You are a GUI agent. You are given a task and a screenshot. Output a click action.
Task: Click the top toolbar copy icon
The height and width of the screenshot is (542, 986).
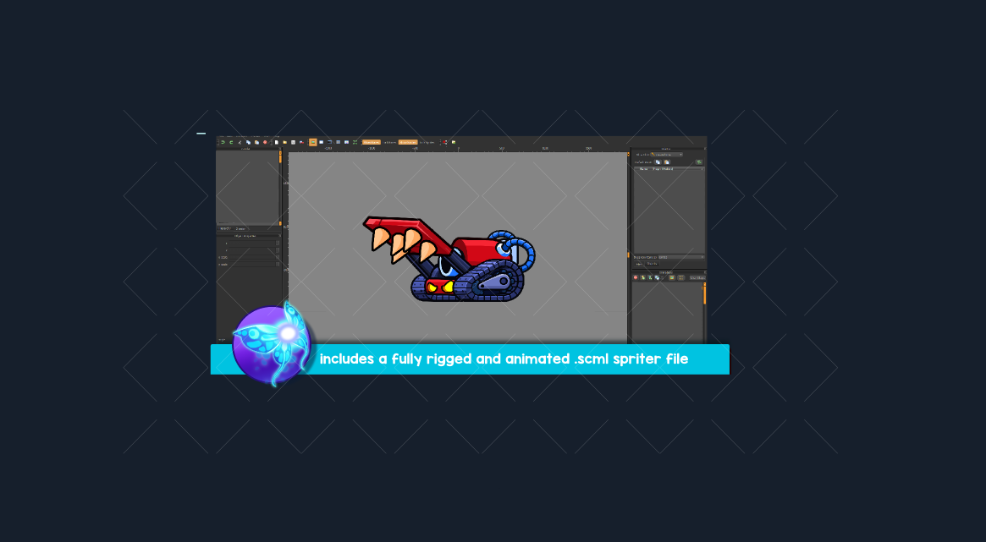tap(248, 142)
